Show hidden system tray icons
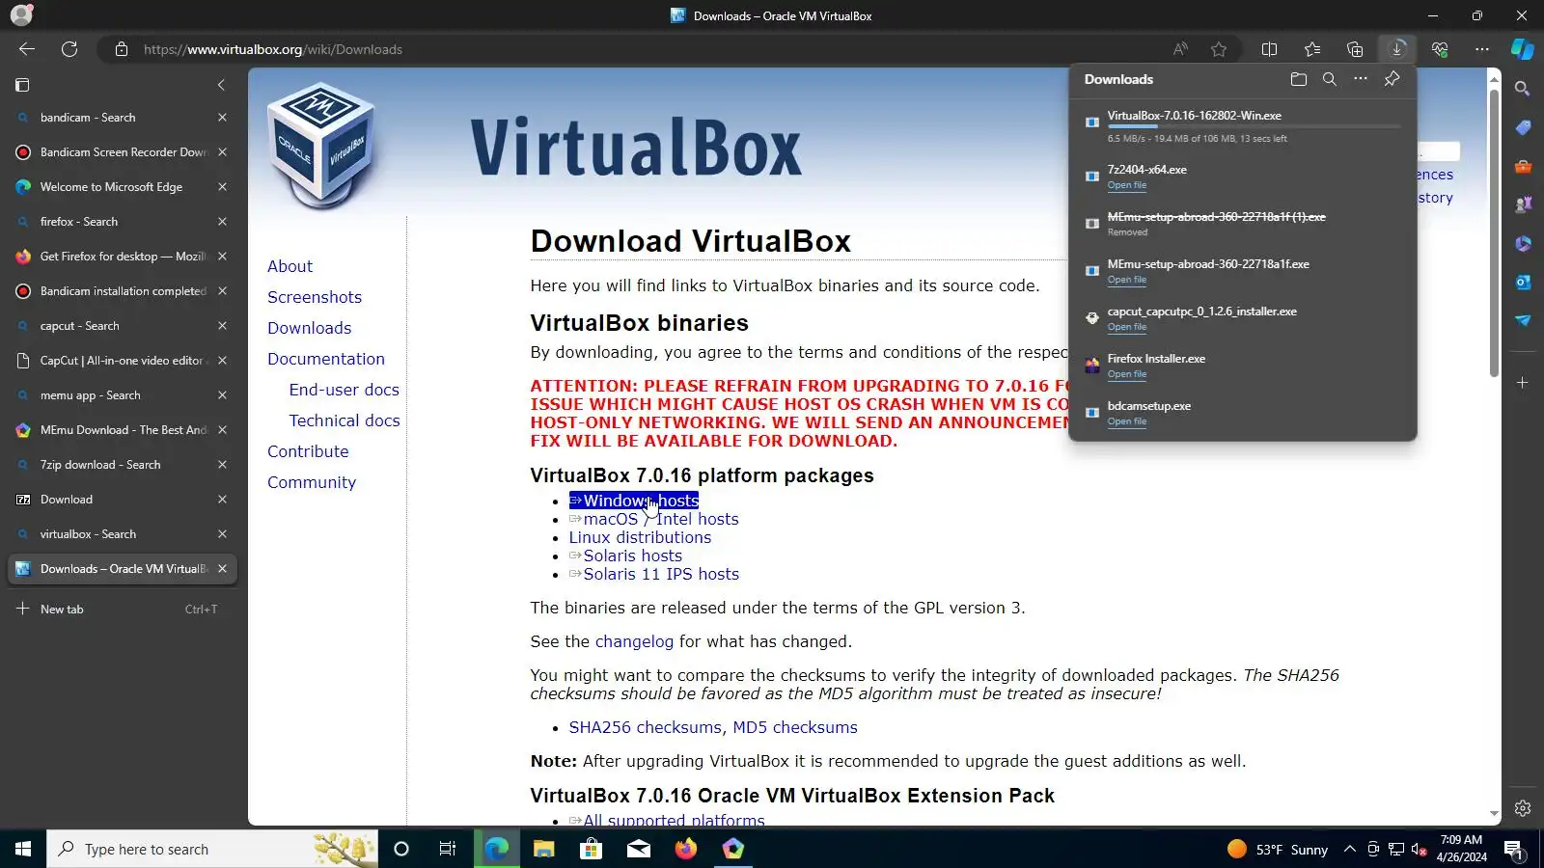The width and height of the screenshot is (1544, 868). point(1350,849)
